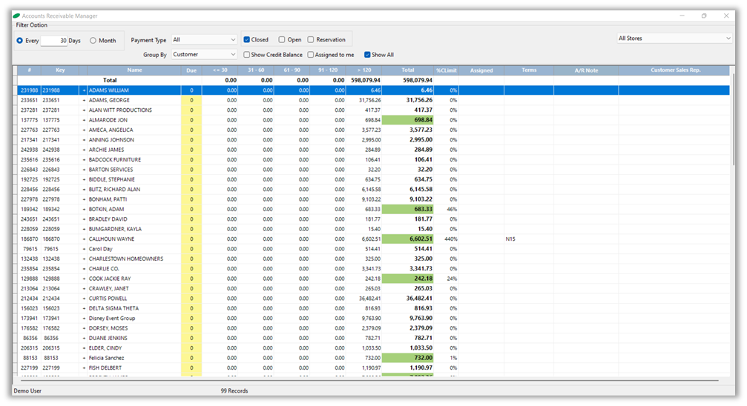Click green highlighted total 6,602.51 cell
This screenshot has width=747, height=406.
[x=407, y=239]
